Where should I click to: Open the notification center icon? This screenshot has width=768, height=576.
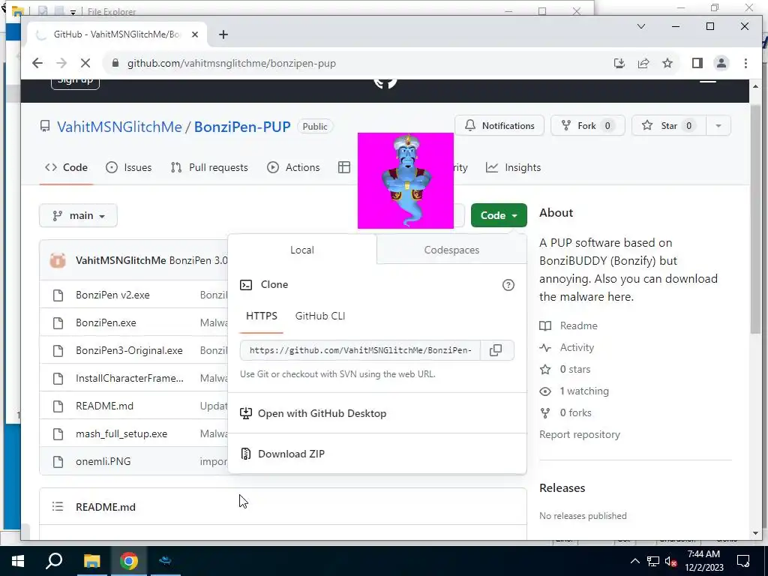[743, 561]
